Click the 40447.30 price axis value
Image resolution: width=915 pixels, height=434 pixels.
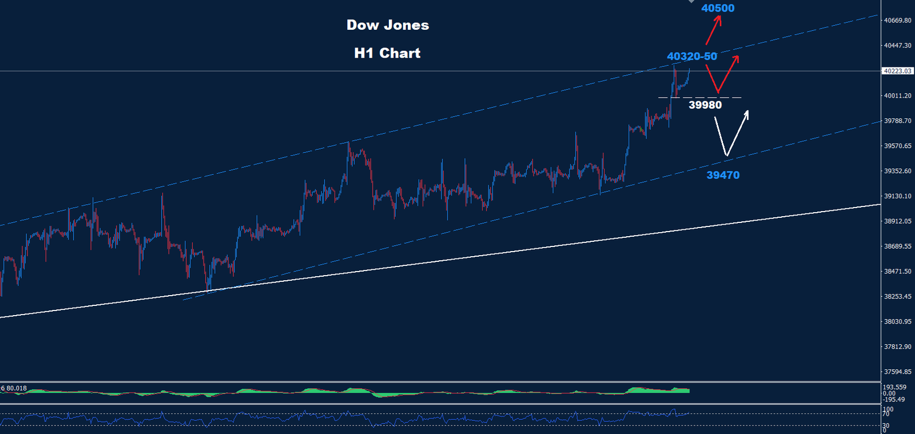point(897,46)
